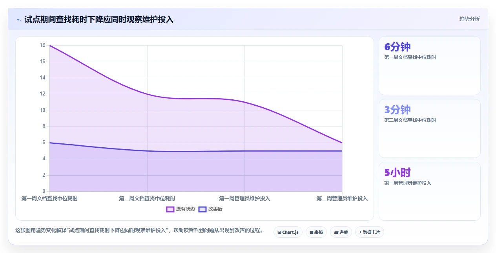Click 原有状态 line end point at 第二周管理员维护投入

point(342,143)
